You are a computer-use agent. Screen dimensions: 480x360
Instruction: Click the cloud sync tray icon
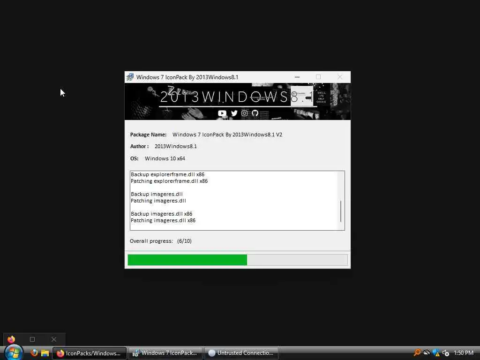pyautogui.click(x=427, y=352)
